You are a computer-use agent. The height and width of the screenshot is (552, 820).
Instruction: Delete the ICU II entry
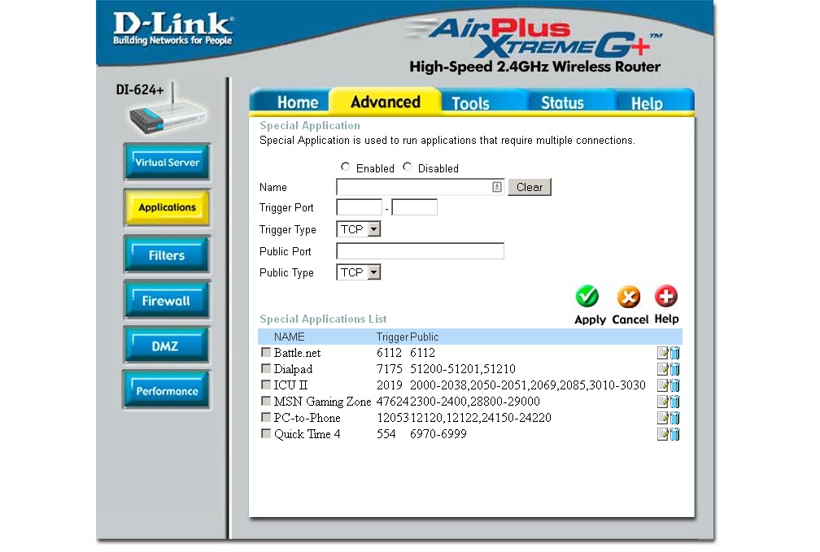[x=674, y=385]
